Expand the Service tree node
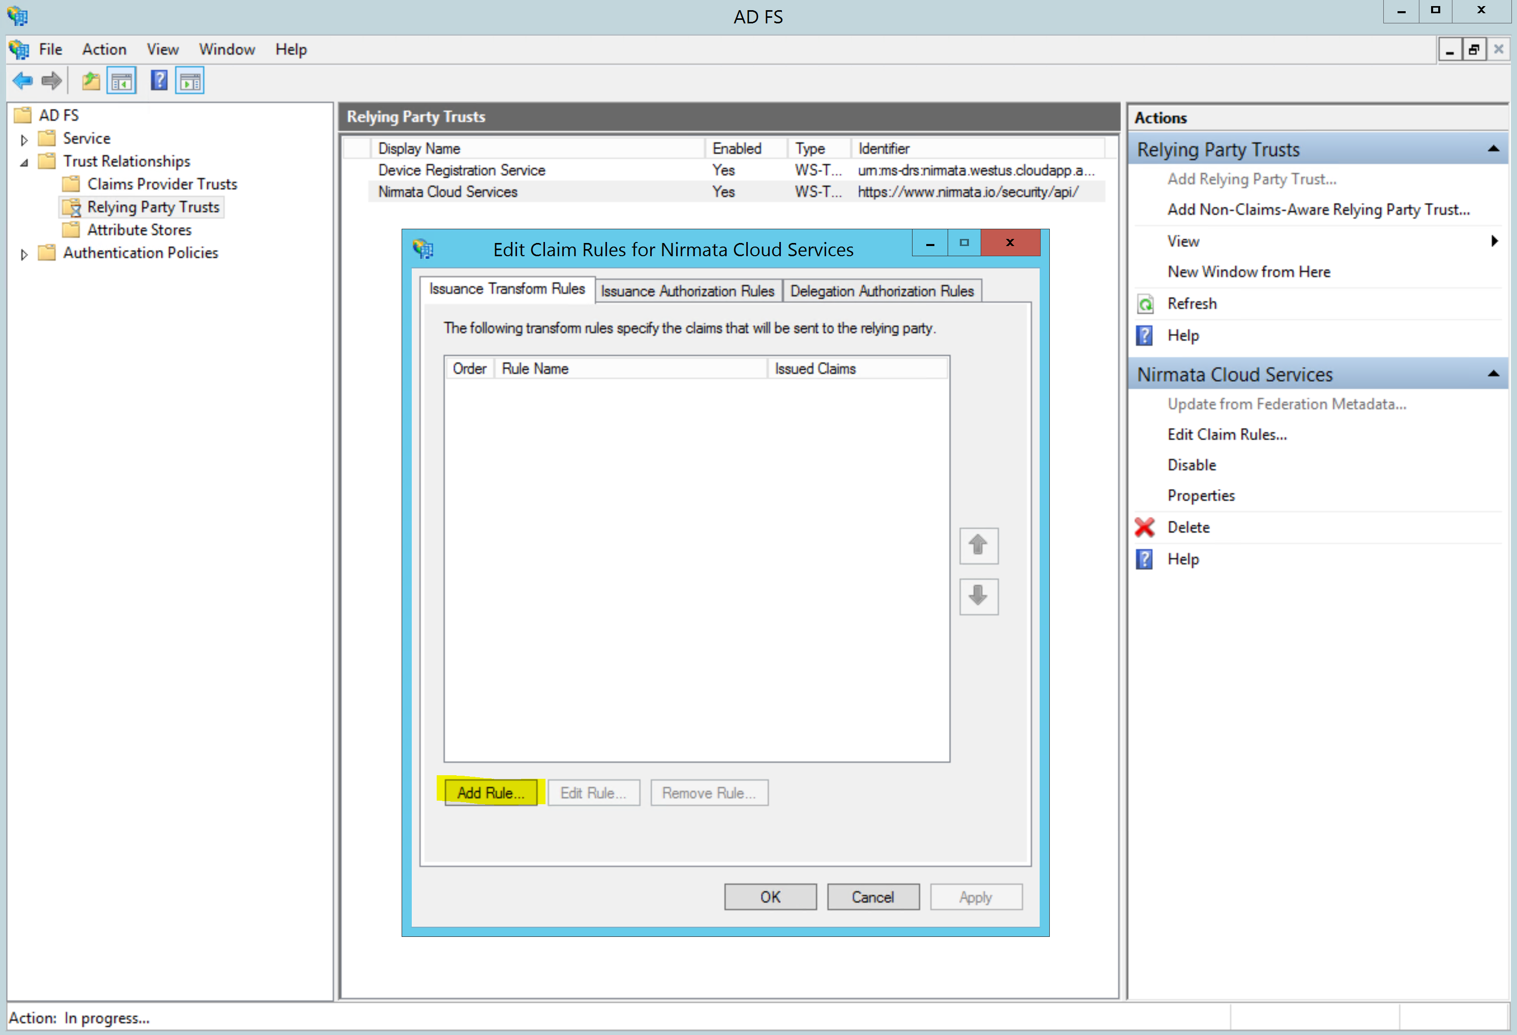 pos(24,140)
